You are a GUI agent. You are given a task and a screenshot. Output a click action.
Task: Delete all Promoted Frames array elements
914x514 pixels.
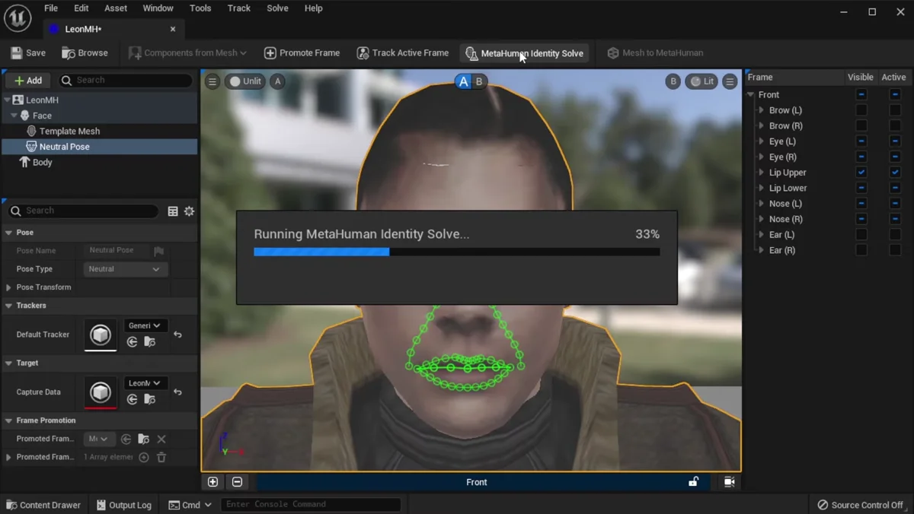161,457
